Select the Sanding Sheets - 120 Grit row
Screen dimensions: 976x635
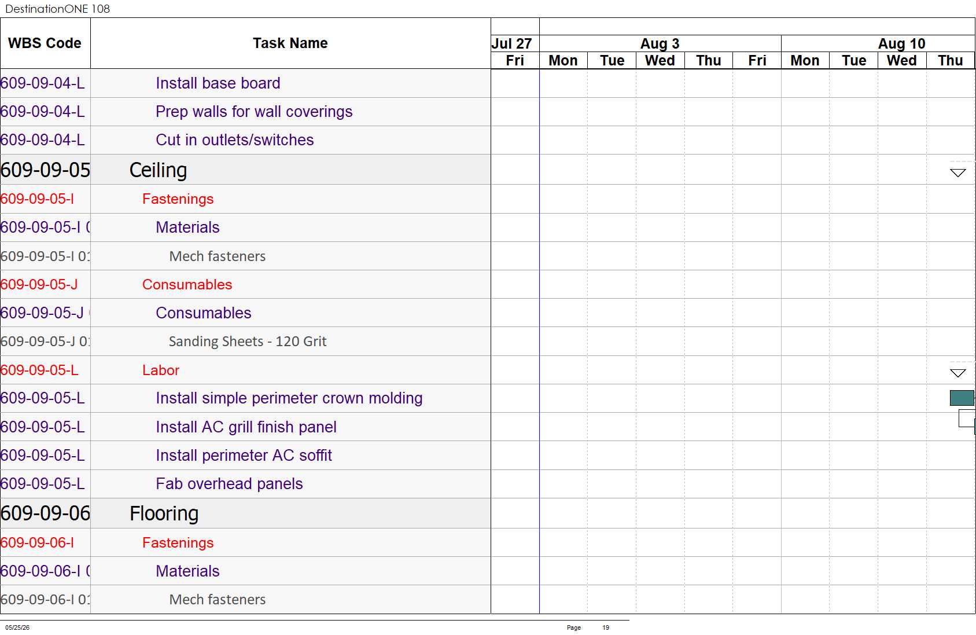pos(245,342)
